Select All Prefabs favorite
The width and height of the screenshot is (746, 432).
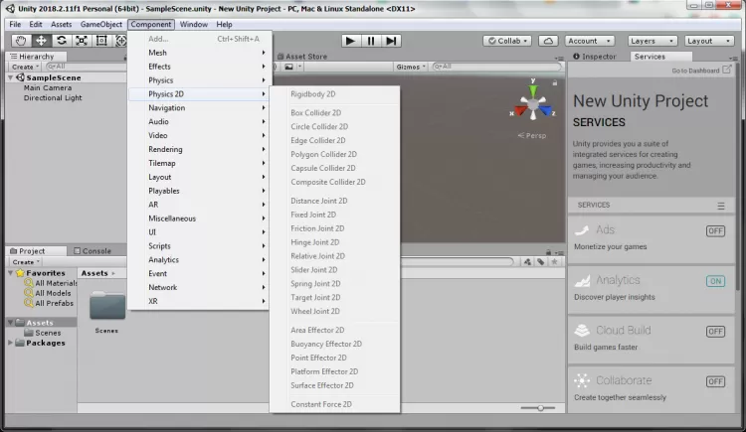[x=50, y=303]
